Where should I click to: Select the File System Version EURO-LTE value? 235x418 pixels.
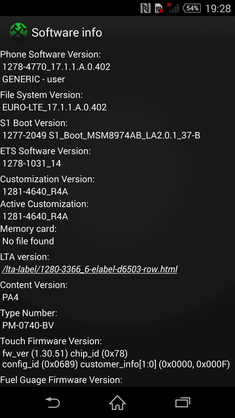pyautogui.click(x=54, y=107)
